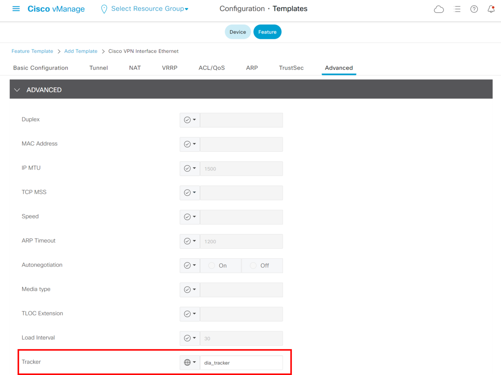
Task: Switch to Device template mode
Action: (x=238, y=32)
